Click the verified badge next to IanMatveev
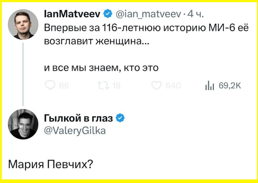258x183 pixels. click(108, 15)
